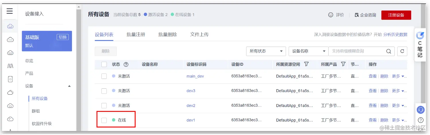Viewport: 430px width, 135px height.
Task: Click the disabled 删除 button above the table
Action: point(106,51)
